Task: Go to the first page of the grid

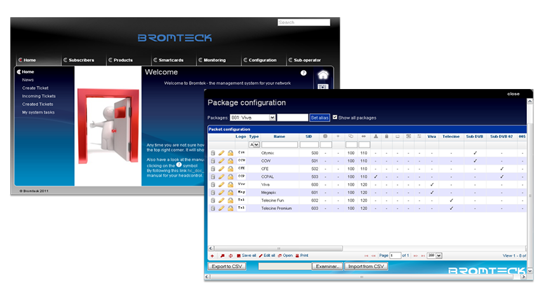Action: (x=366, y=256)
